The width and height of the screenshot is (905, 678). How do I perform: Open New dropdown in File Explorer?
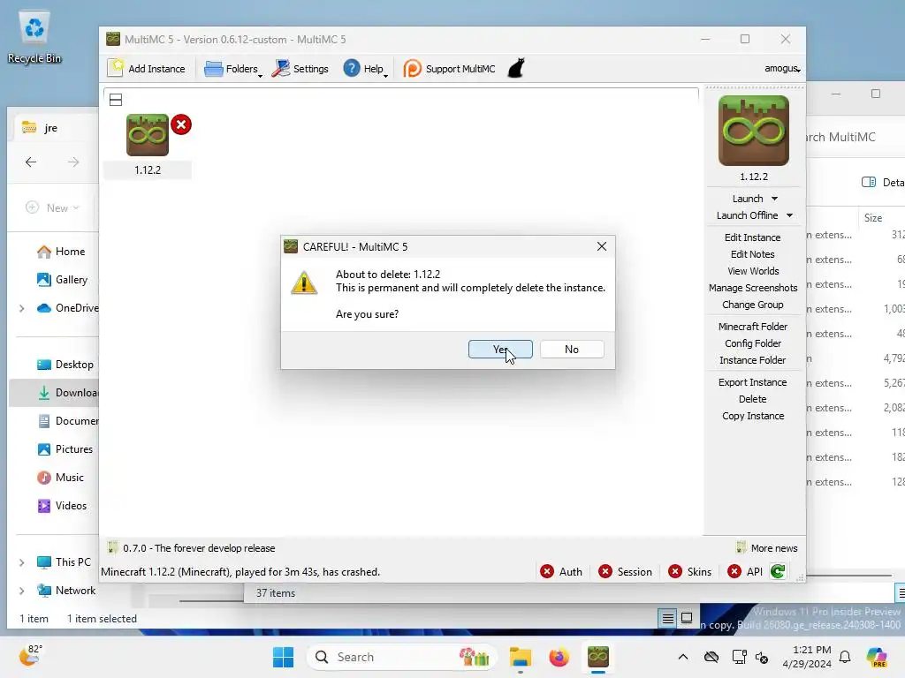point(52,207)
